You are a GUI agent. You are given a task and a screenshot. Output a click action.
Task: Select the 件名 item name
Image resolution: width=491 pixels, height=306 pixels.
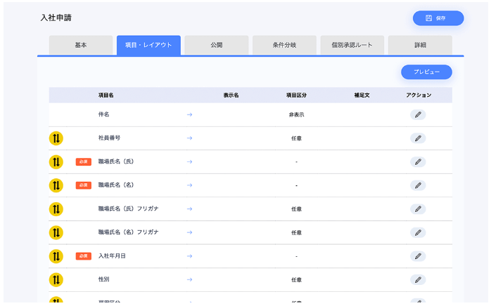tap(103, 114)
